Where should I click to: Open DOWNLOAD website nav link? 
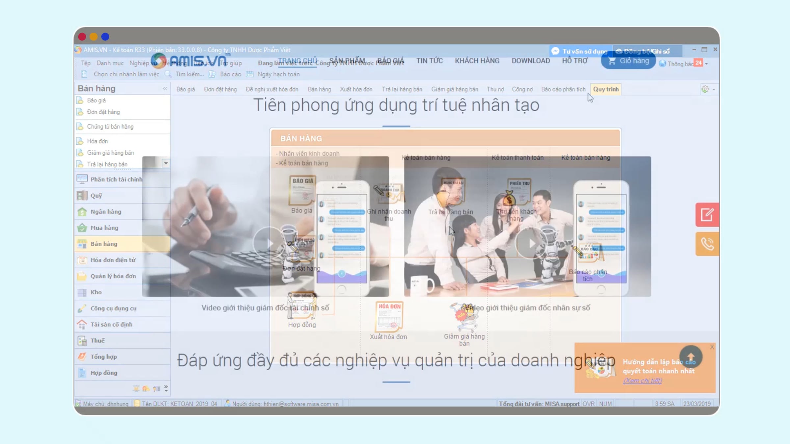pos(531,61)
